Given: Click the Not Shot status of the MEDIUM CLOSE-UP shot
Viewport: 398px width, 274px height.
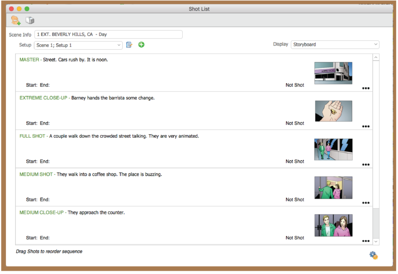Looking at the screenshot, I should click(295, 238).
